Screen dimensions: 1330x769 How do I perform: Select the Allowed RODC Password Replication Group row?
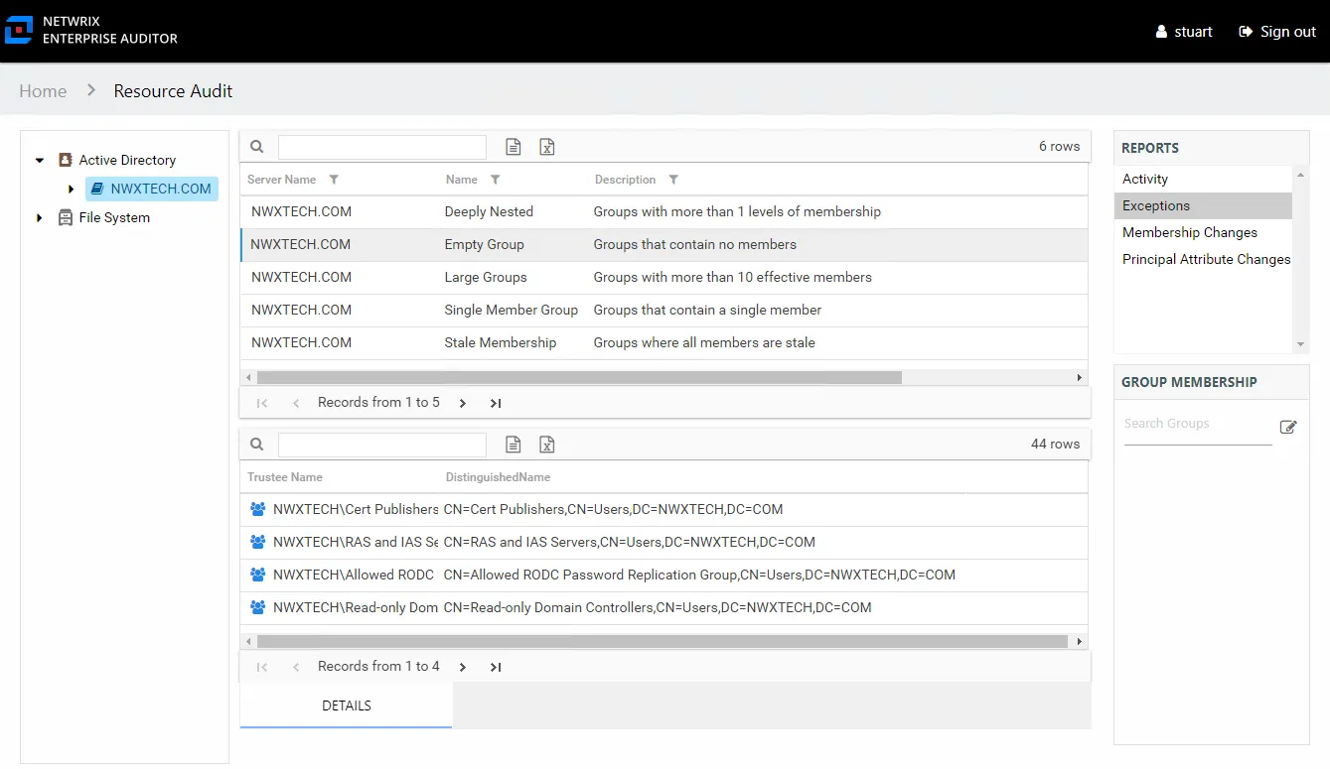pos(664,575)
